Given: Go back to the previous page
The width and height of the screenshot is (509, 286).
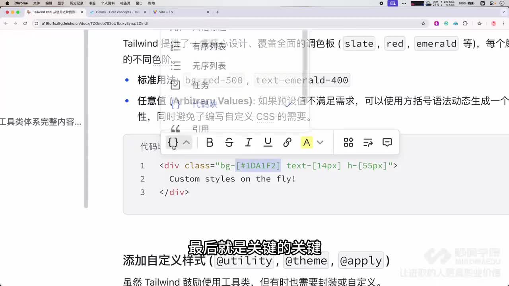Looking at the screenshot, I should point(6,23).
